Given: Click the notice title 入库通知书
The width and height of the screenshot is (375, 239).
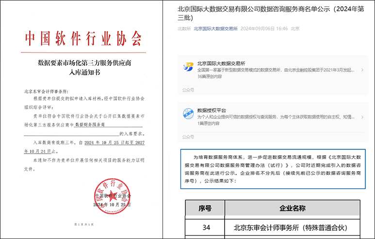Looking at the screenshot, I should tap(84, 72).
